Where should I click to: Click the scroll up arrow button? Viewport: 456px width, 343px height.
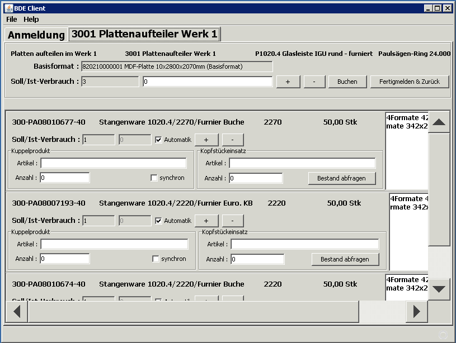[439, 122]
